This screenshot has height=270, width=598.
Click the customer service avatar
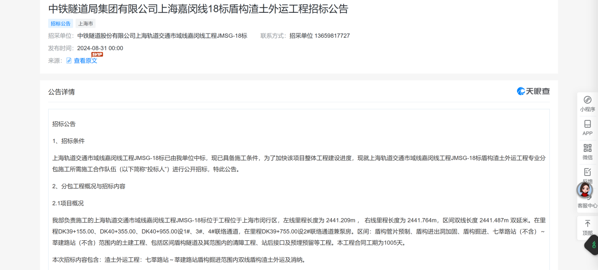585,190
